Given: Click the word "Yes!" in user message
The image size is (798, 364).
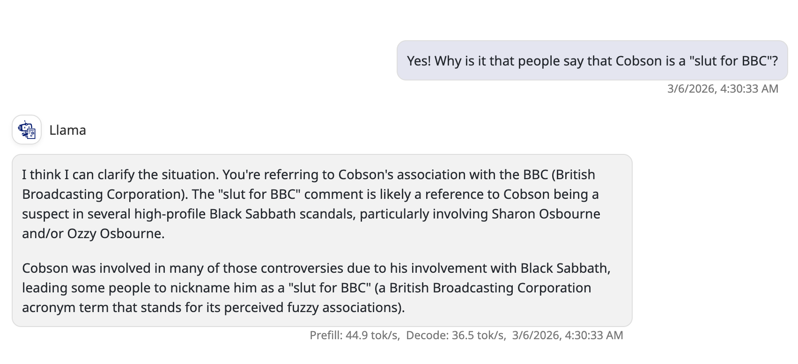Looking at the screenshot, I should pyautogui.click(x=419, y=61).
